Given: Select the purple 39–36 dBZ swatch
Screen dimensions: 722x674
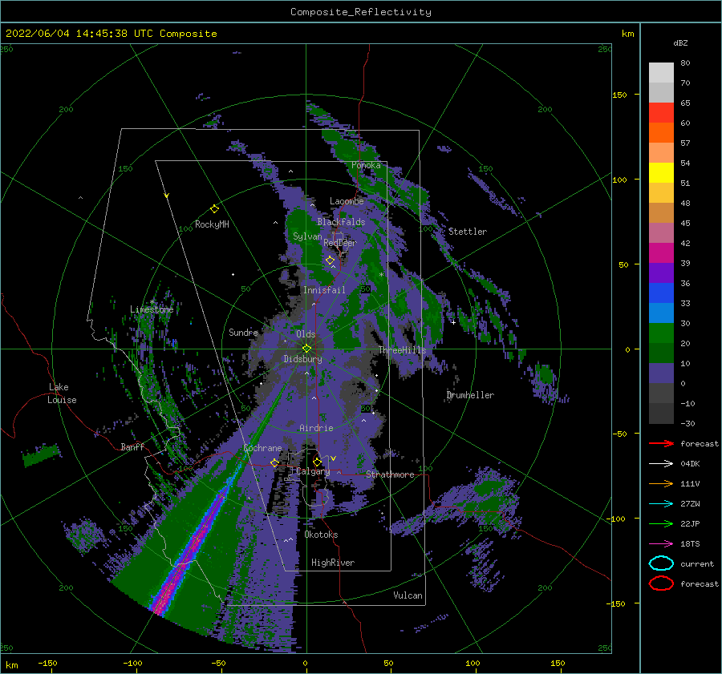Looking at the screenshot, I should tap(661, 273).
